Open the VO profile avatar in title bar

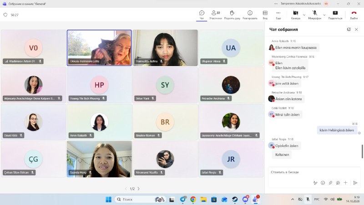326,4
